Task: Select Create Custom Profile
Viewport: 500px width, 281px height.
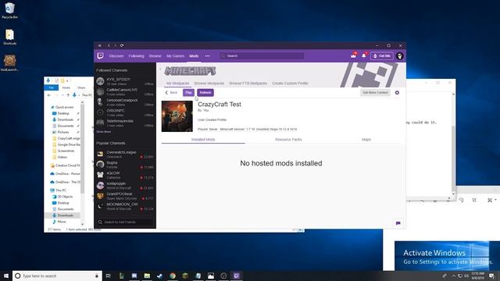Action: 290,84
